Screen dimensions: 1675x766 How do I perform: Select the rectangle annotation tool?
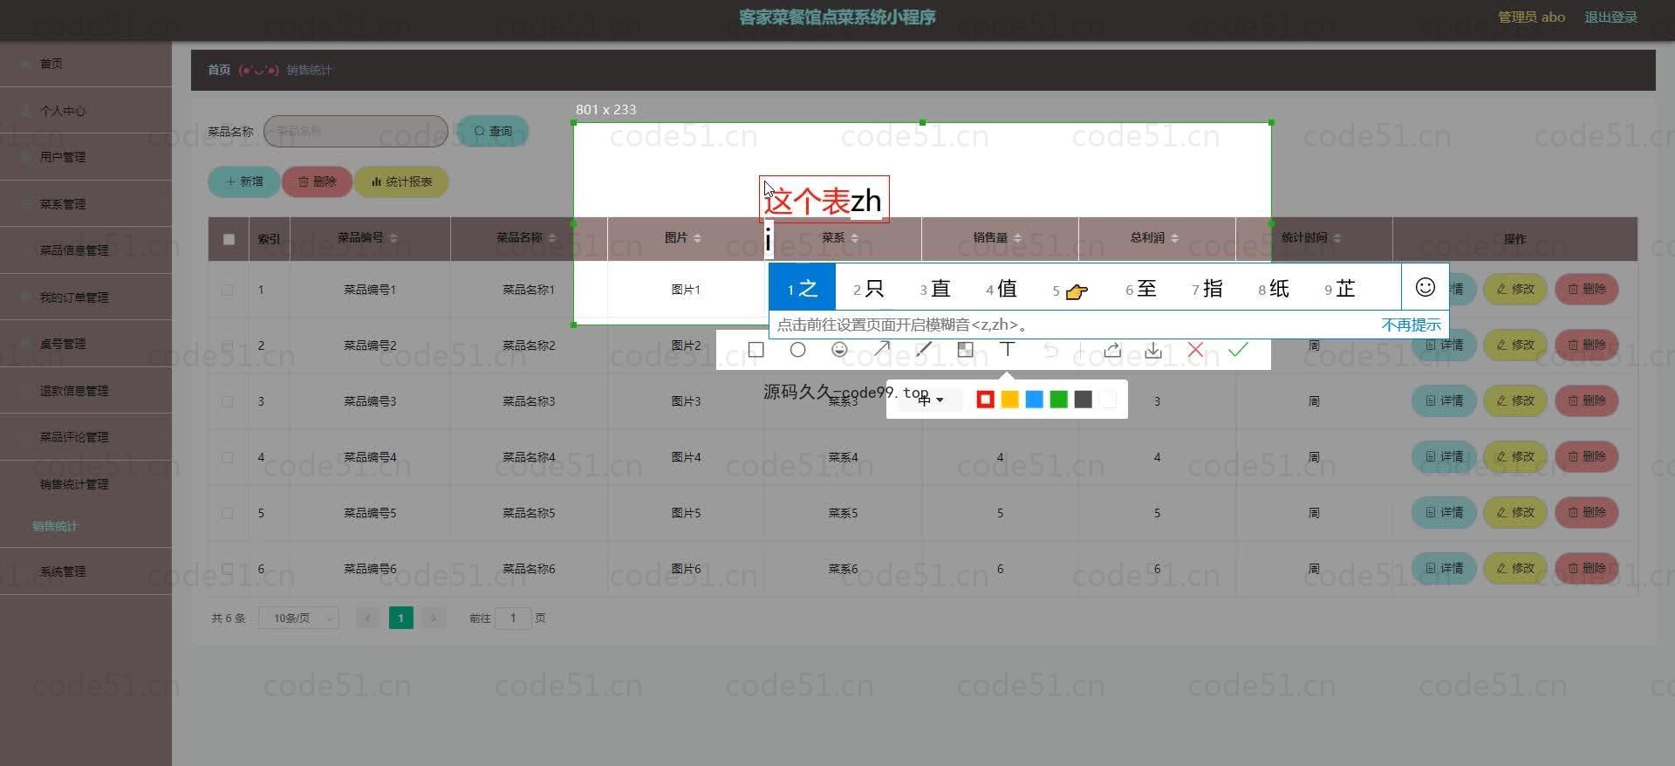[x=756, y=350]
